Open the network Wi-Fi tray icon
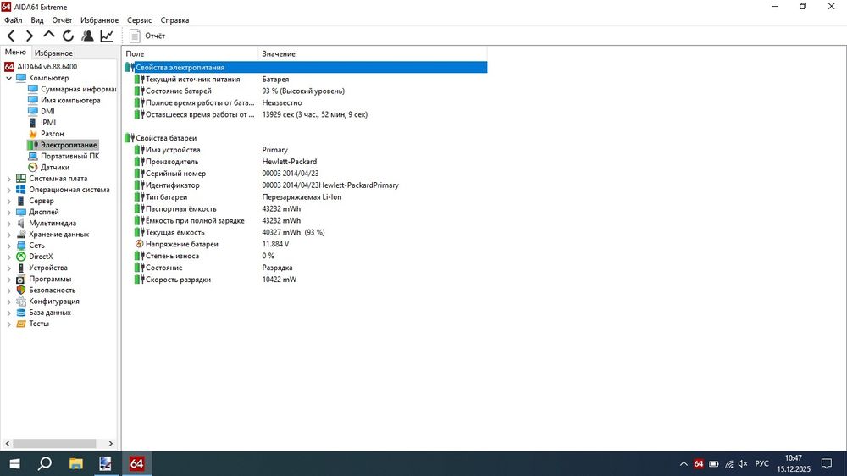 click(x=728, y=463)
